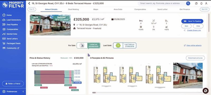Click the Preferences gear icon
The image size is (211, 95).
4,92
